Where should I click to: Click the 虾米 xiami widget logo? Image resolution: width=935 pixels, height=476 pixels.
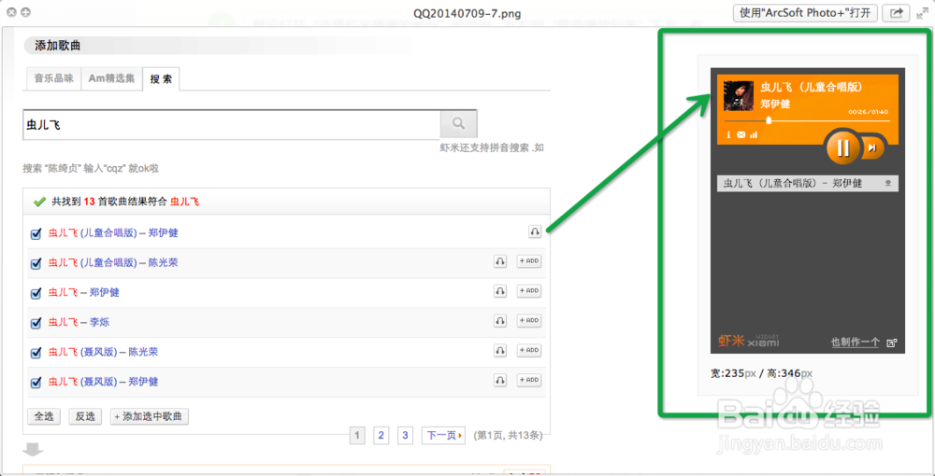point(748,341)
